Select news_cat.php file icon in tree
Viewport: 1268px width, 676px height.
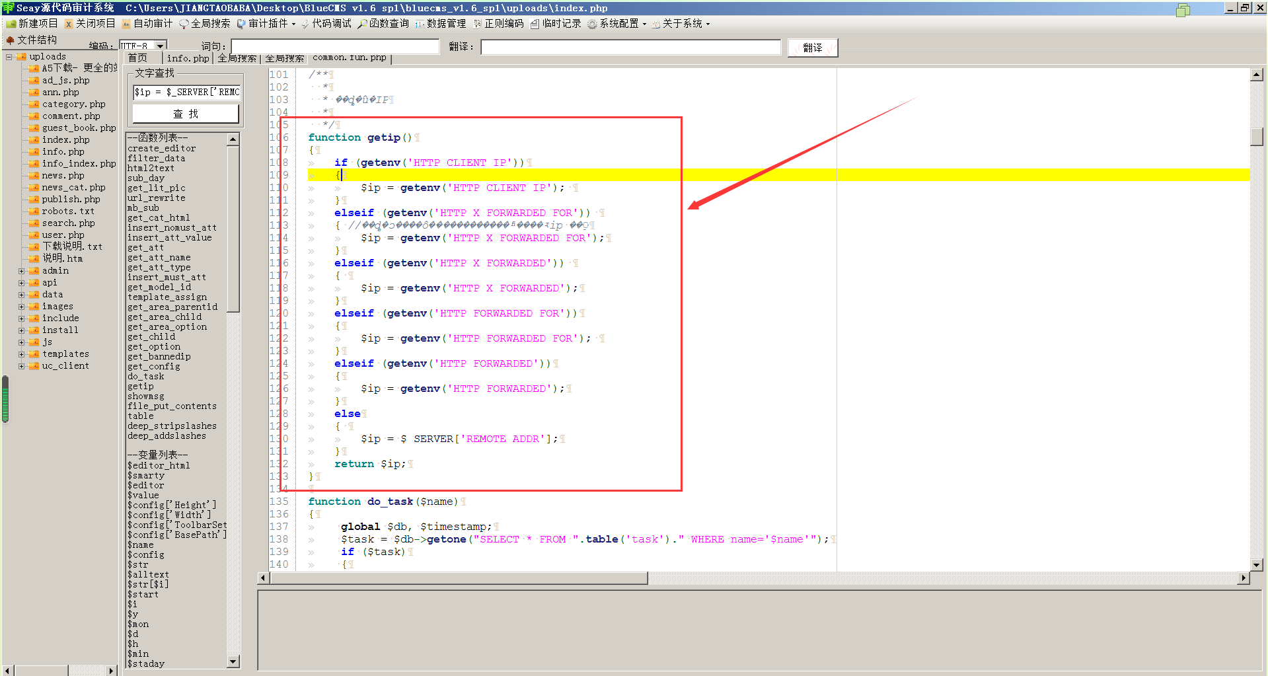[x=34, y=188]
